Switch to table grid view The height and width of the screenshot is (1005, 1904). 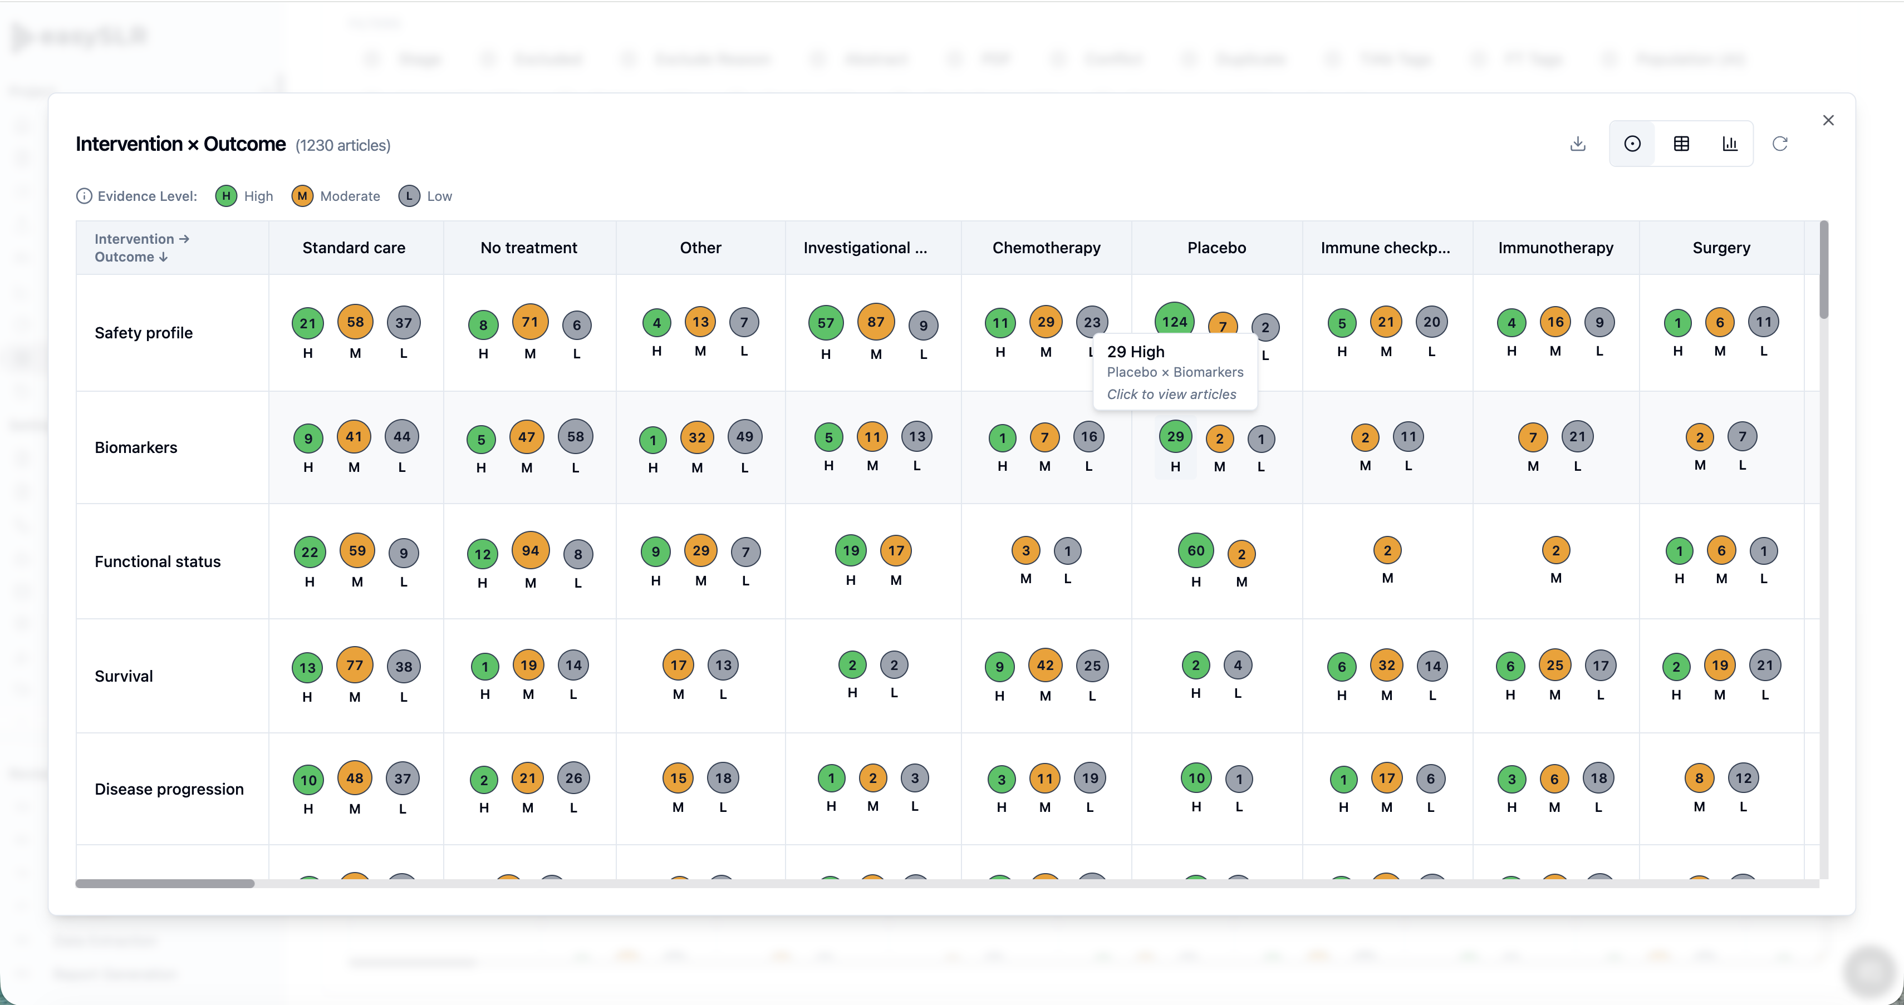(1681, 144)
